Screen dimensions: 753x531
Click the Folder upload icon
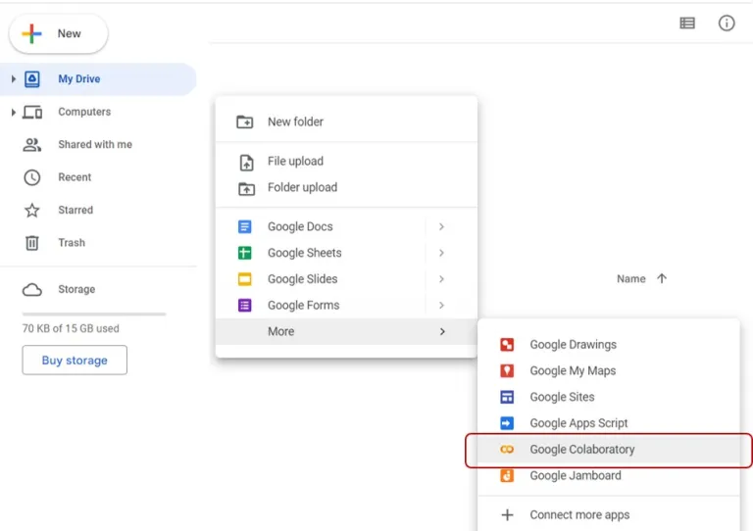coord(246,188)
